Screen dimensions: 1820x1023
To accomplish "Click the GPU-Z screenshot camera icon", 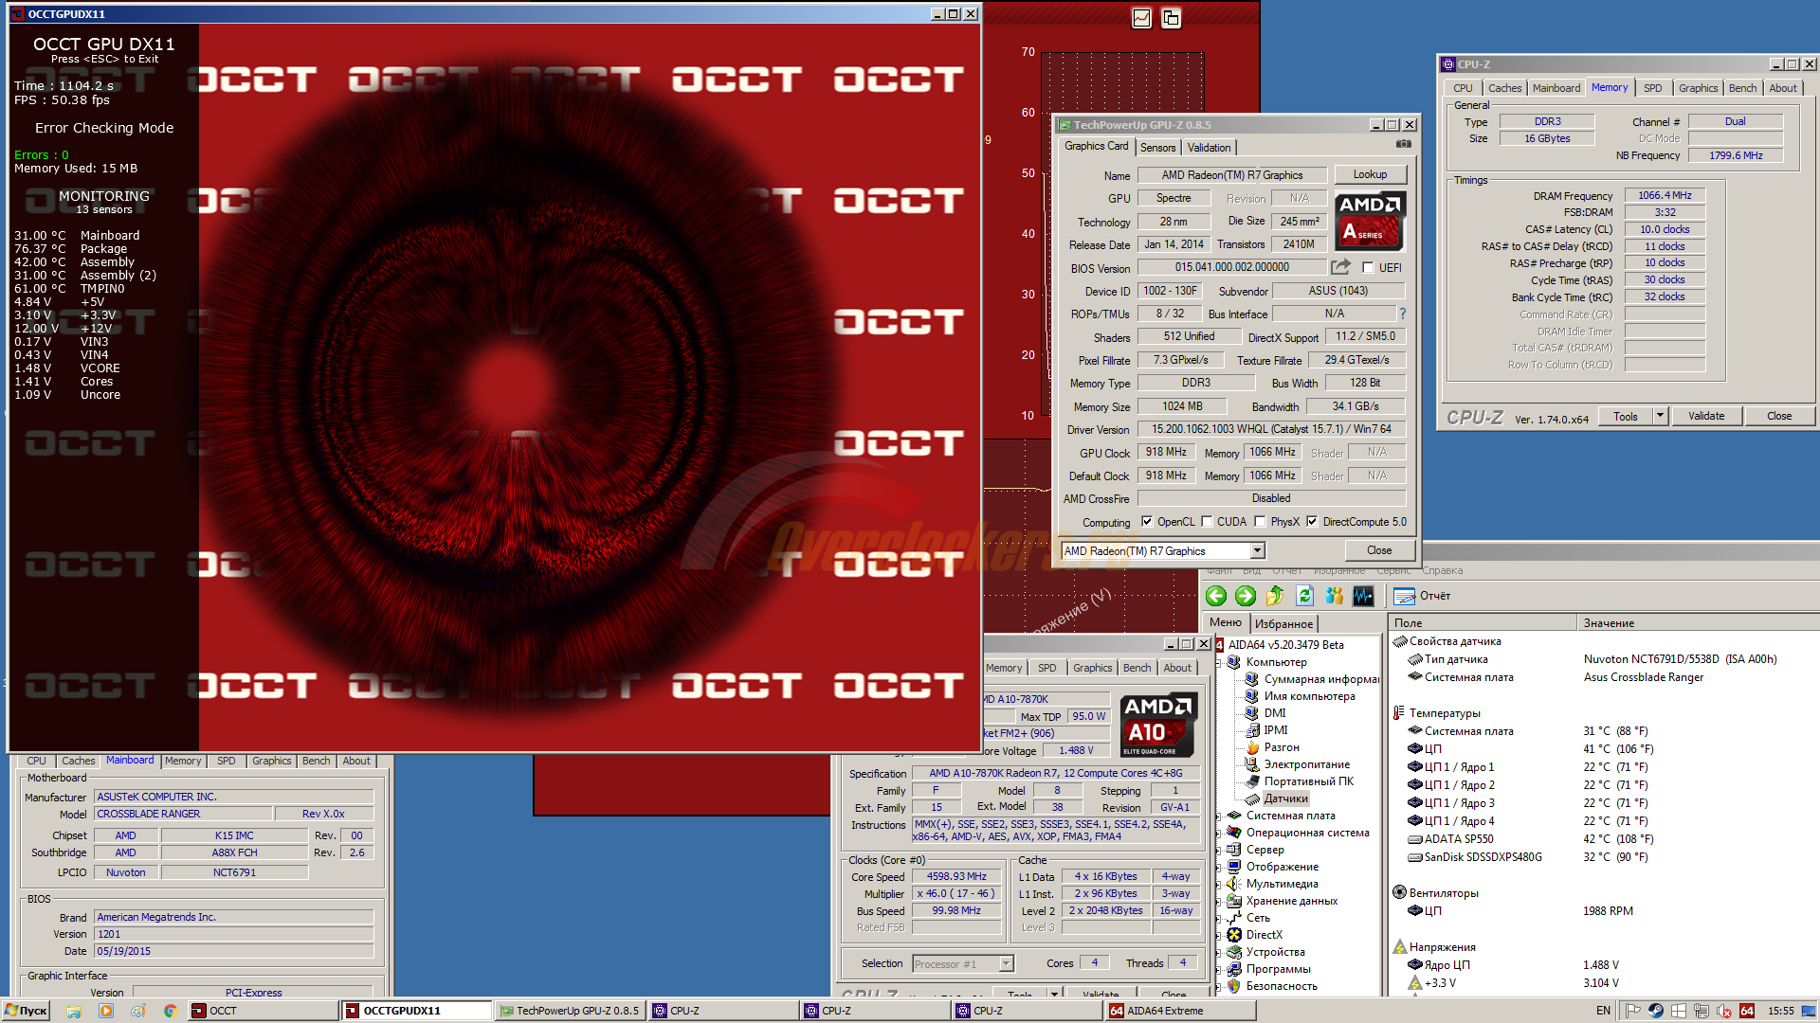I will [1404, 145].
